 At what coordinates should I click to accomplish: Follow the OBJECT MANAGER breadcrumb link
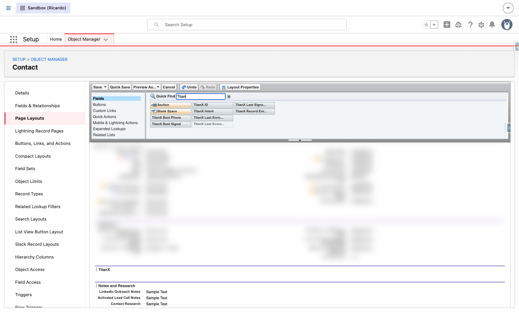tap(49, 60)
